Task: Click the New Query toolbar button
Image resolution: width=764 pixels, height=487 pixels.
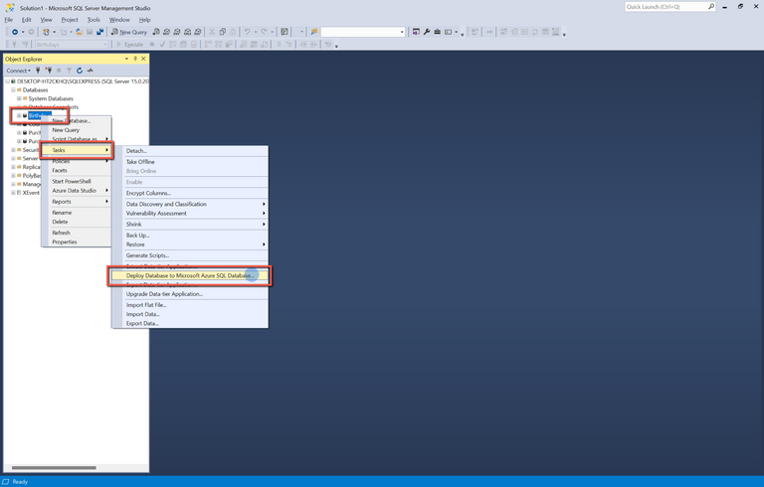Action: pyautogui.click(x=129, y=32)
